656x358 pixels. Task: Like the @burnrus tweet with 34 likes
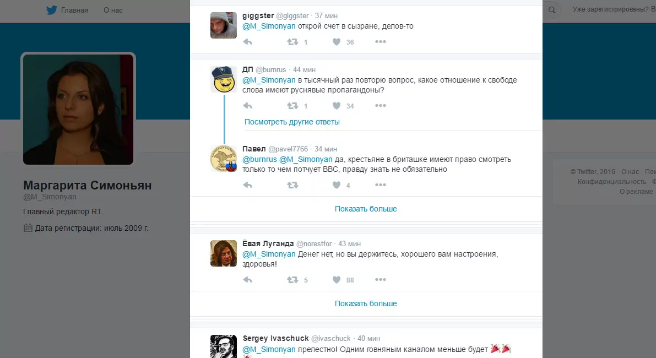click(337, 106)
